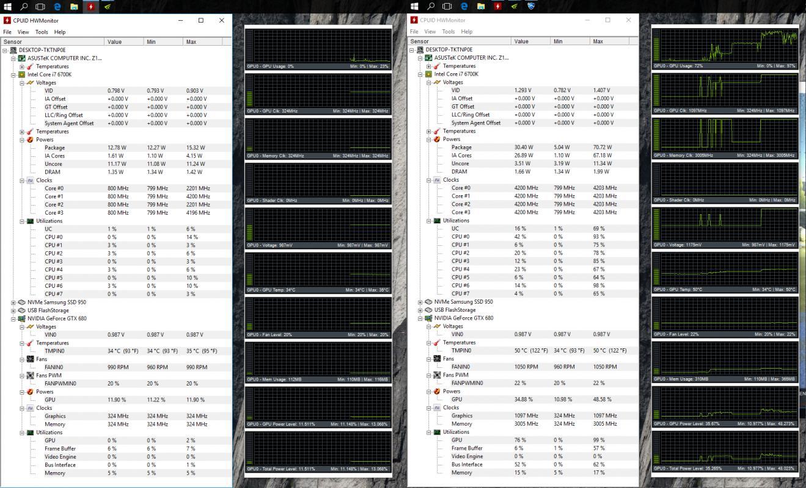This screenshot has height=488, width=806.
Task: Select the GPU power value 34.88 %
Action: pyautogui.click(x=524, y=399)
